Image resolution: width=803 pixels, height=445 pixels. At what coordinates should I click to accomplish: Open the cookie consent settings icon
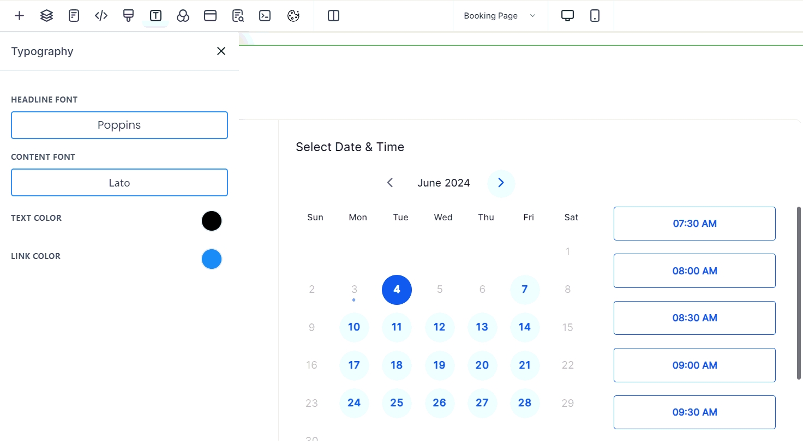tap(293, 16)
